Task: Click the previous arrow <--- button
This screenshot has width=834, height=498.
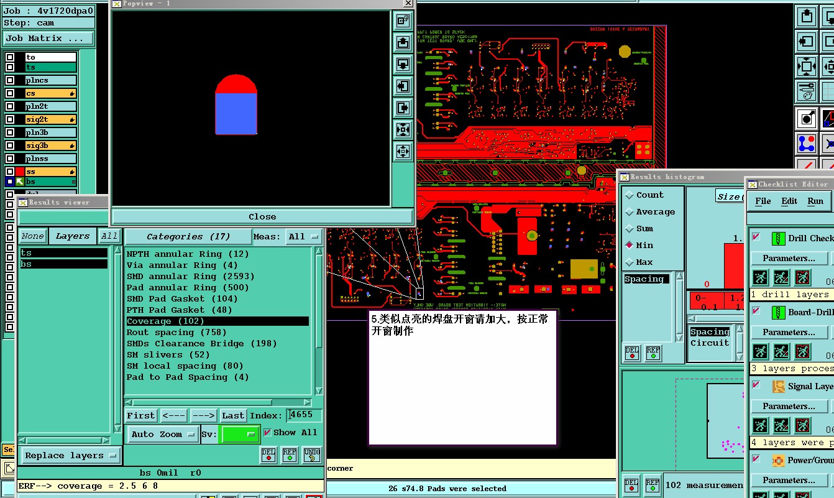Action: 173,415
